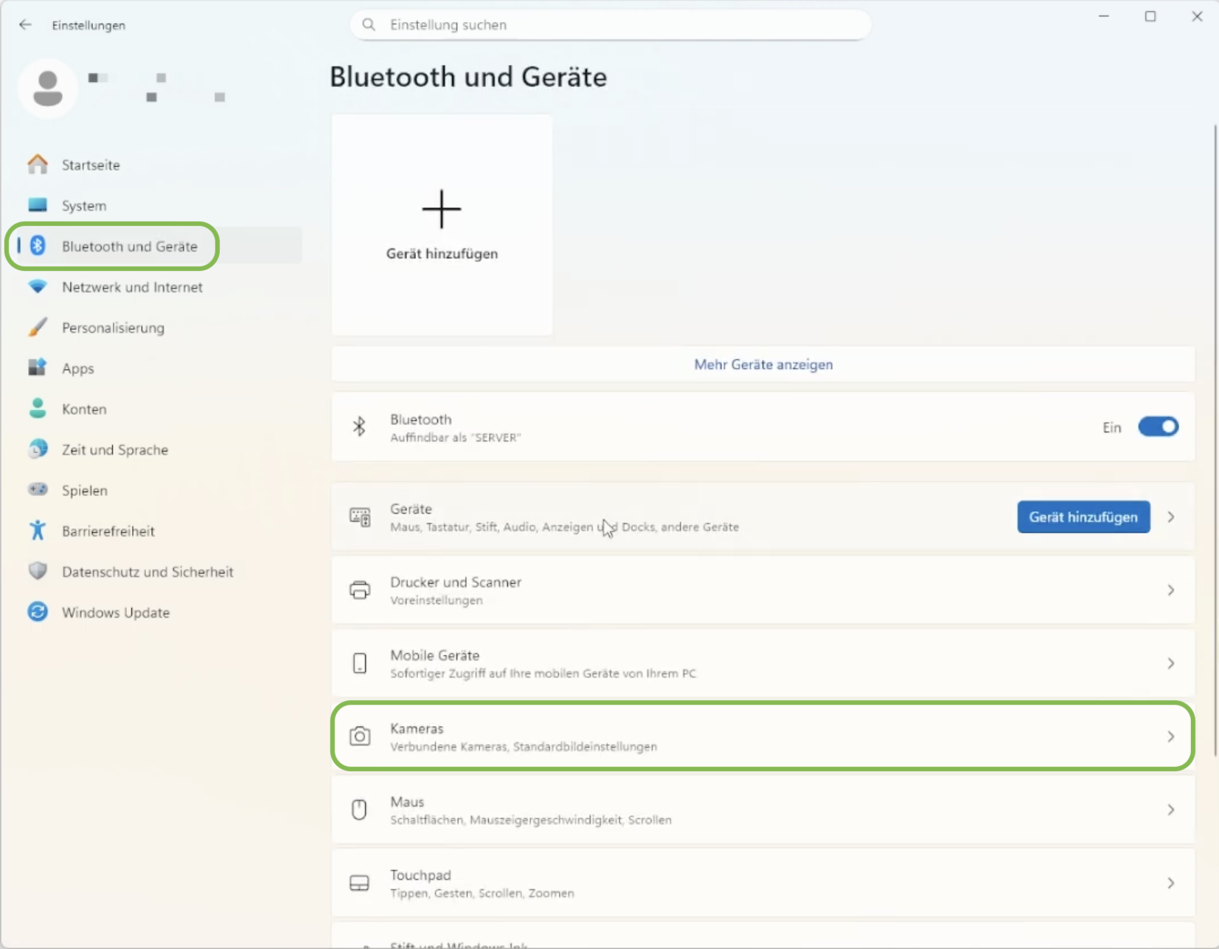
Task: Expand the Geräte row chevron
Action: (x=1170, y=517)
